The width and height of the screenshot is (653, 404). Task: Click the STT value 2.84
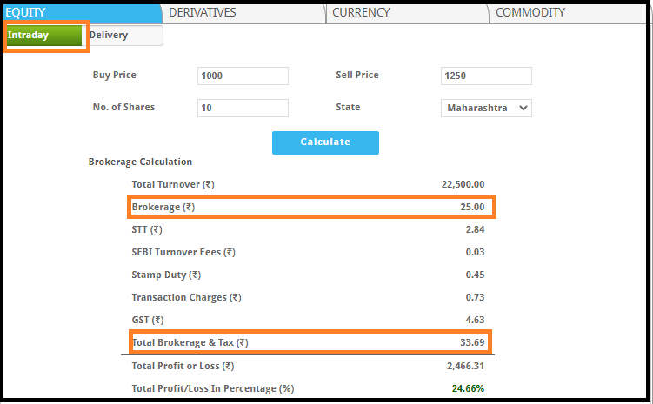click(475, 229)
